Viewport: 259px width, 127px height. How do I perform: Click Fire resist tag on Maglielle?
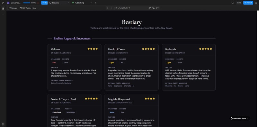122,112
